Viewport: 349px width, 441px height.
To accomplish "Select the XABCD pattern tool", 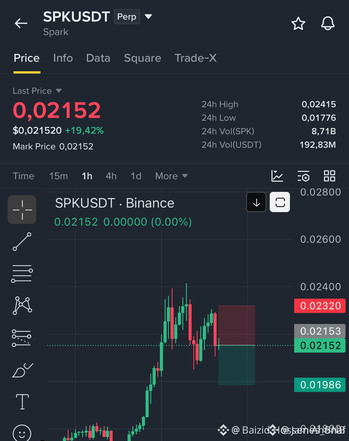I will tap(22, 305).
